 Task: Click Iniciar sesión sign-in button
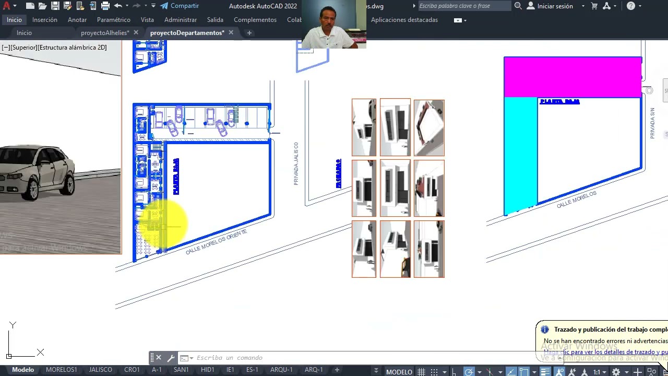point(550,6)
